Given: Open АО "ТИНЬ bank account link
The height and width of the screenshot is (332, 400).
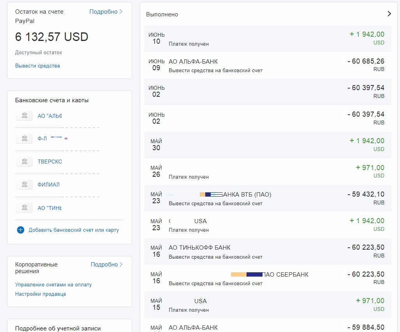Looking at the screenshot, I should (x=49, y=208).
